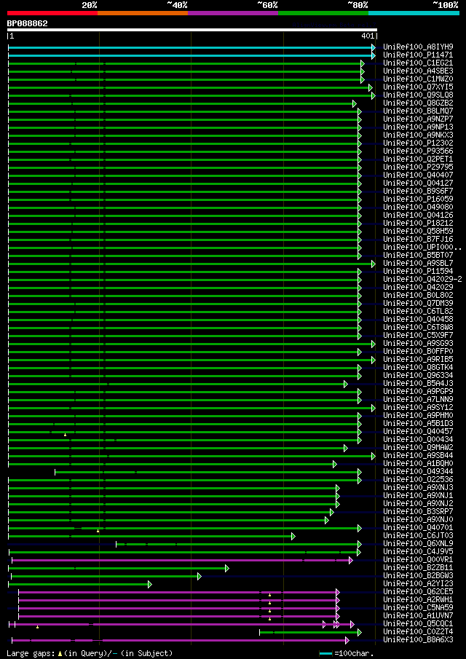Click the arrowhead ending the UniRef100_A2YI23 alignment
This screenshot has width=466, height=659.
(149, 584)
